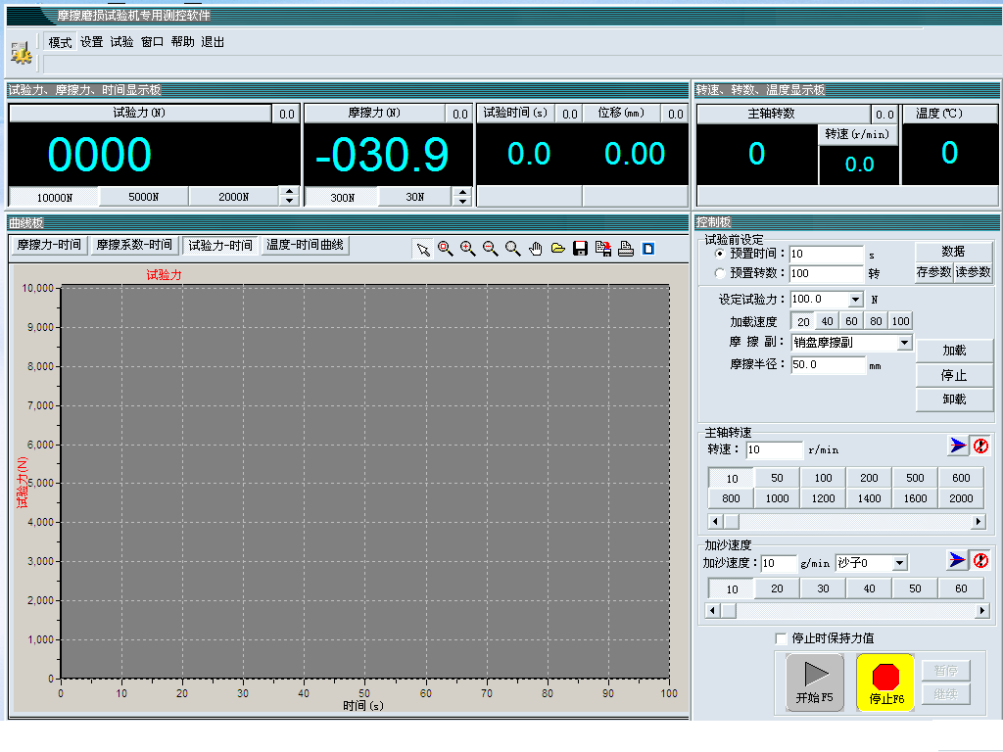The width and height of the screenshot is (1003, 752).
Task: Choose spindle speed preset 1000
Action: 777,498
